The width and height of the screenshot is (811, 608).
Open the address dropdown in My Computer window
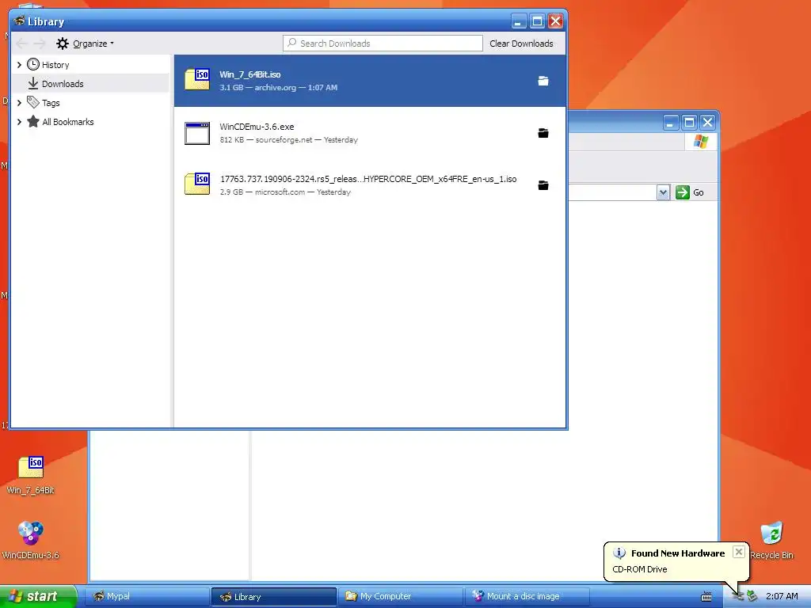pyautogui.click(x=663, y=192)
